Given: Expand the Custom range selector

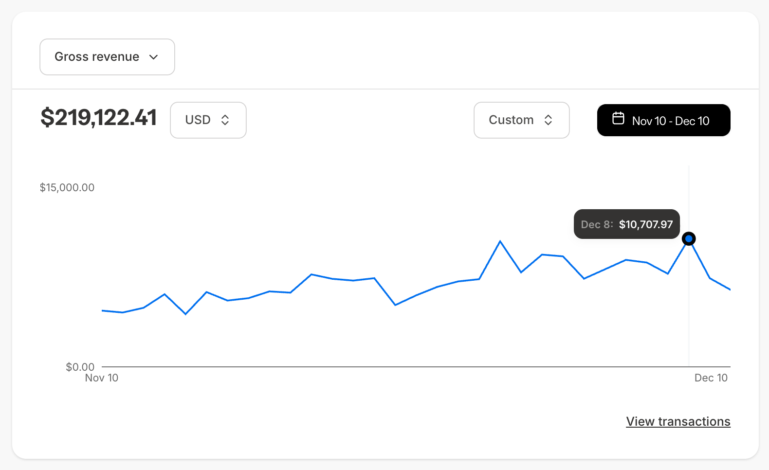Looking at the screenshot, I should pyautogui.click(x=521, y=120).
